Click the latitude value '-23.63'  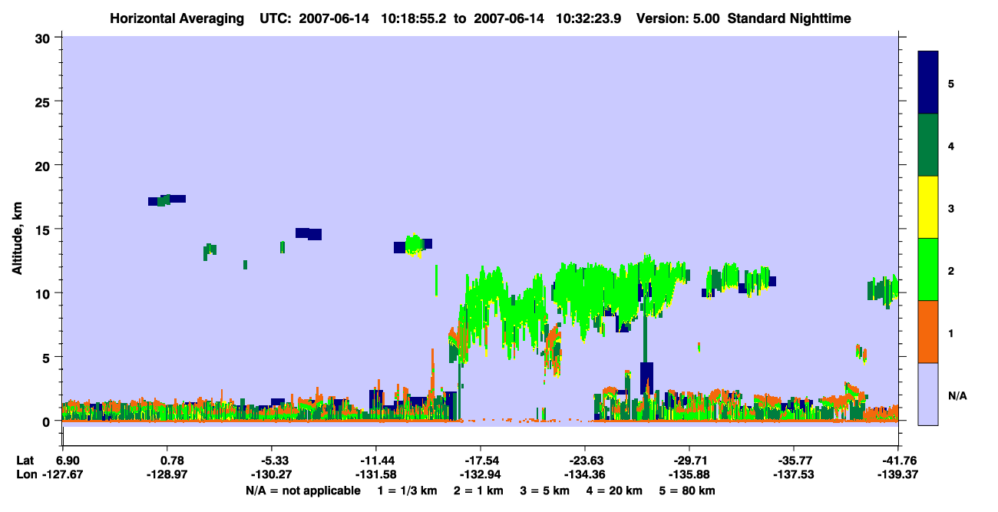click(x=585, y=461)
